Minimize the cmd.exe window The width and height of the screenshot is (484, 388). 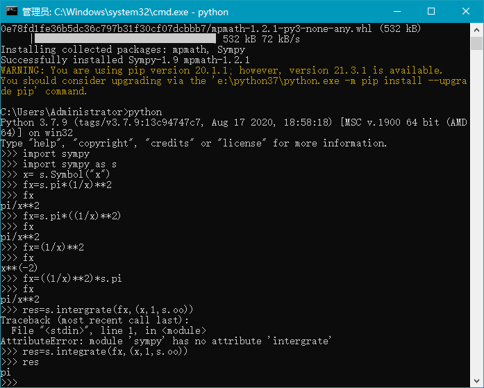[x=397, y=11]
